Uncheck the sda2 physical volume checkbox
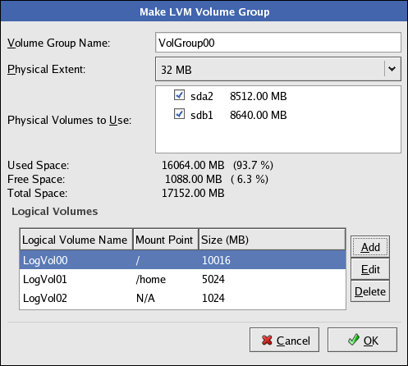 pos(179,95)
